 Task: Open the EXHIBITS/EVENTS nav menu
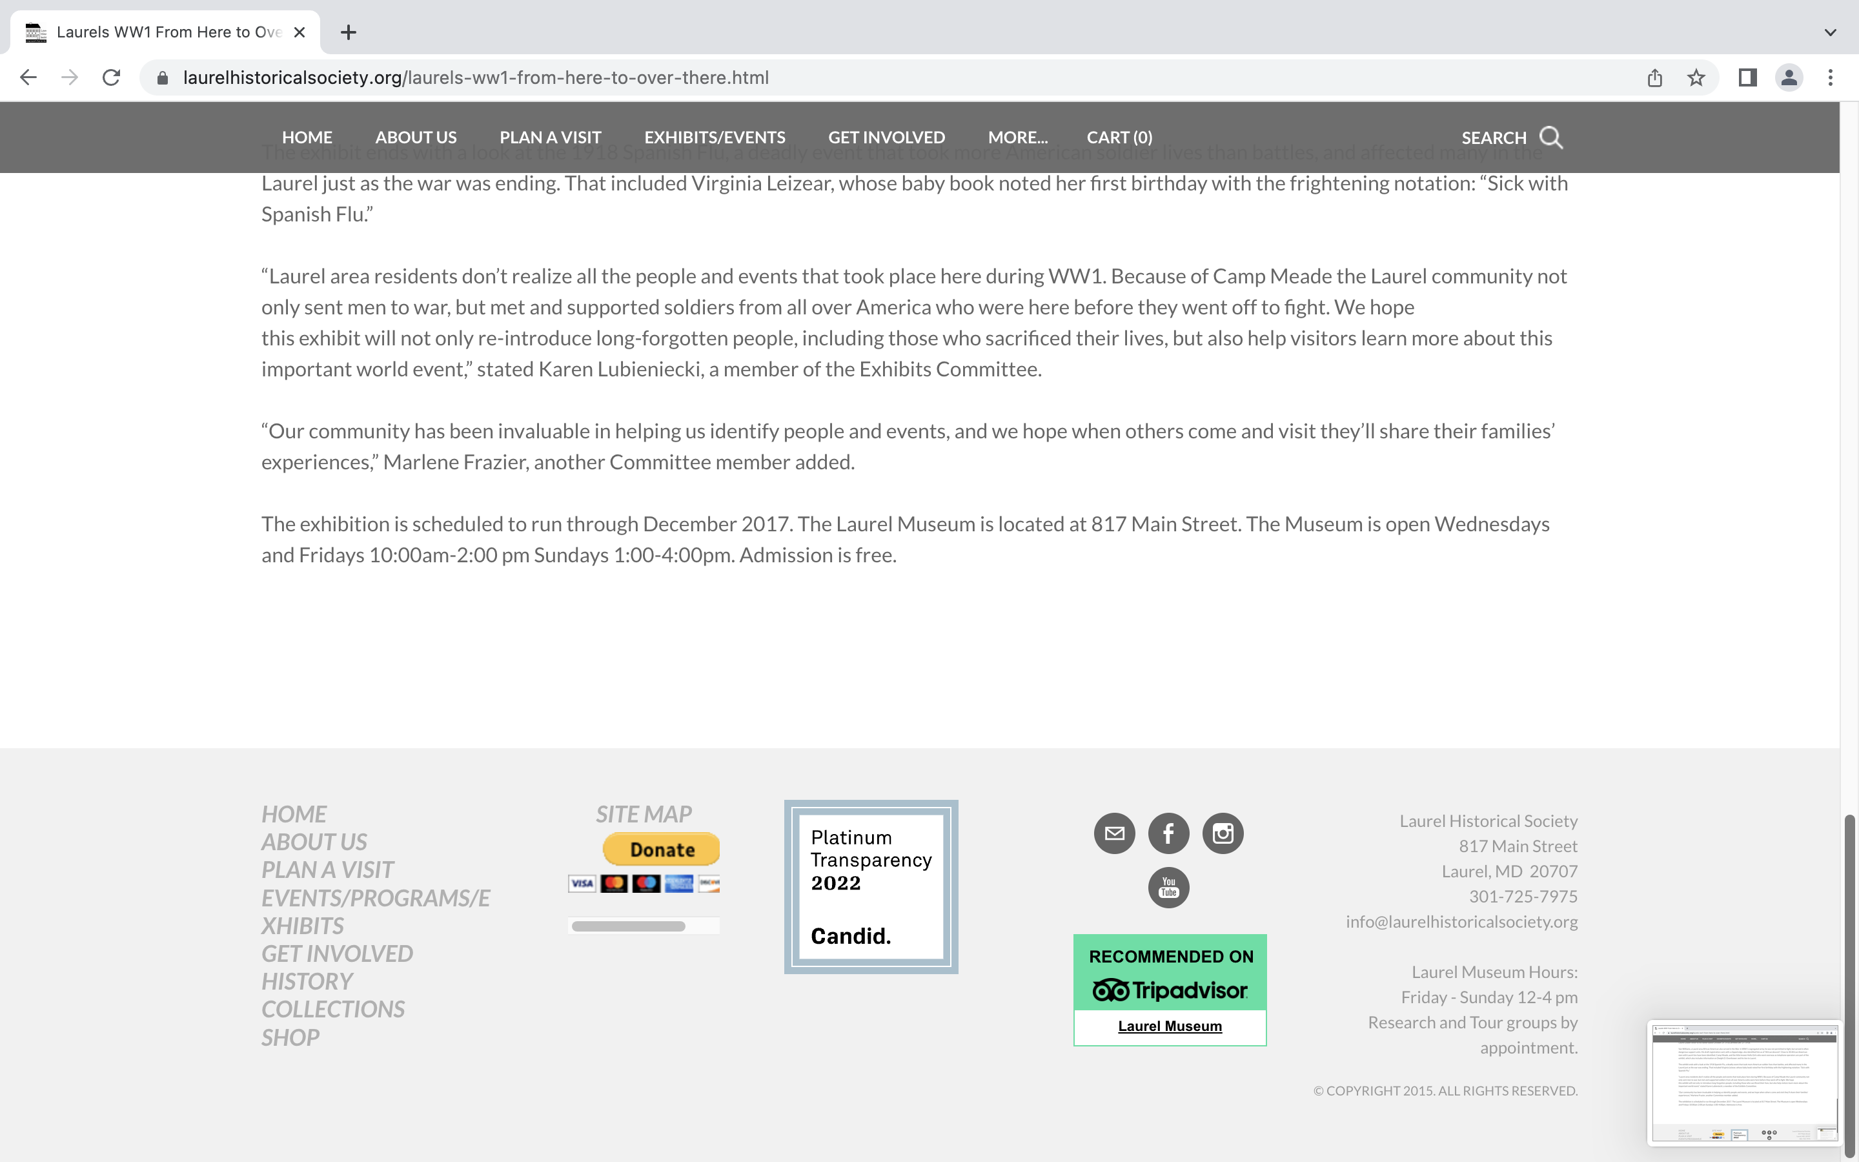(715, 138)
